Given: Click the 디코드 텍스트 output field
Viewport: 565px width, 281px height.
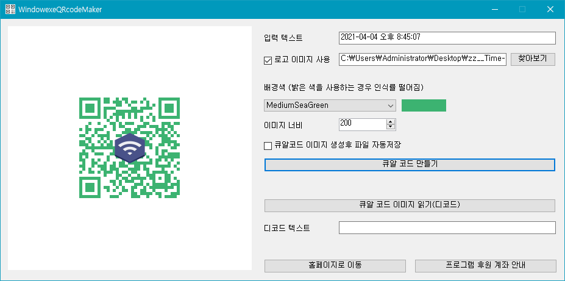Looking at the screenshot, I should [447, 228].
